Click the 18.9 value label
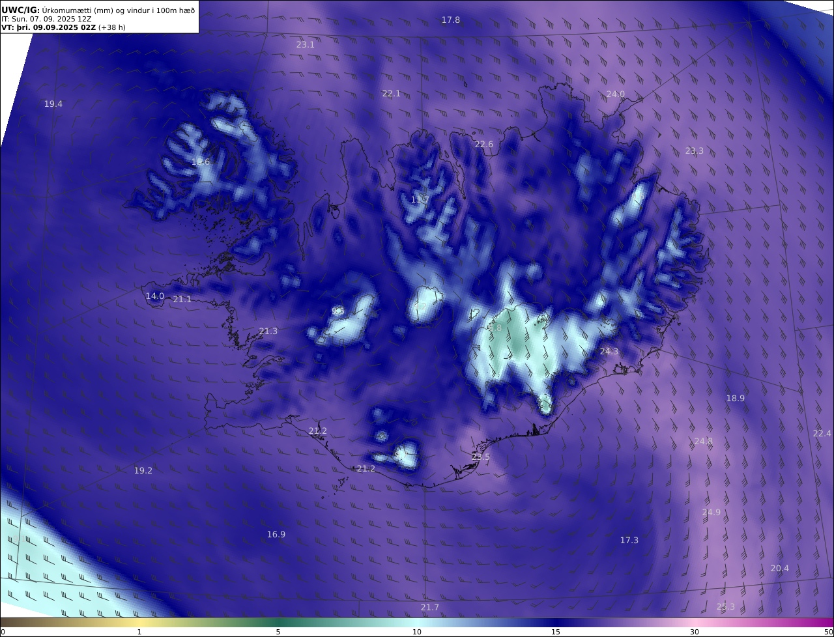 (x=736, y=399)
